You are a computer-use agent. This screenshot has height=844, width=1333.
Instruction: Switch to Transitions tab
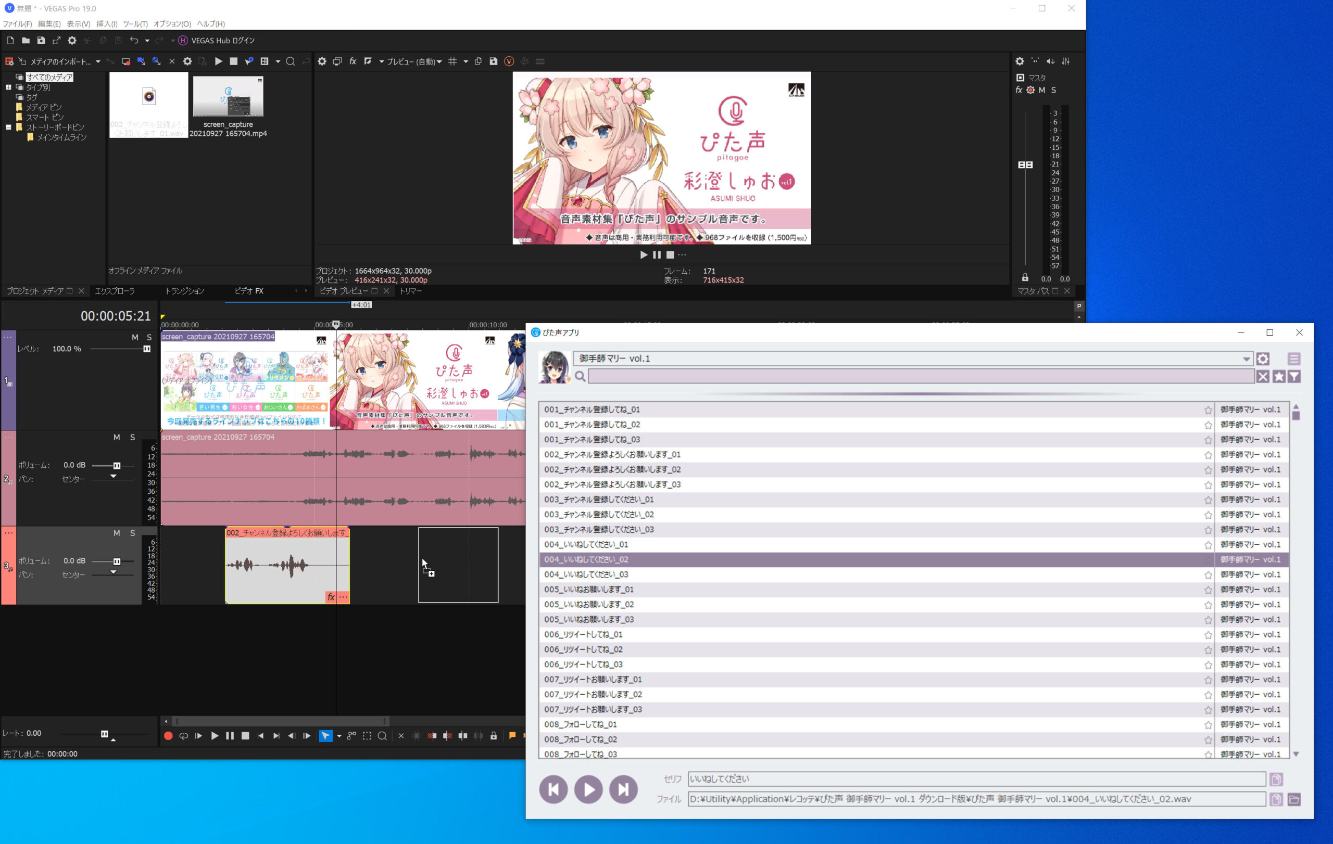[x=184, y=291]
